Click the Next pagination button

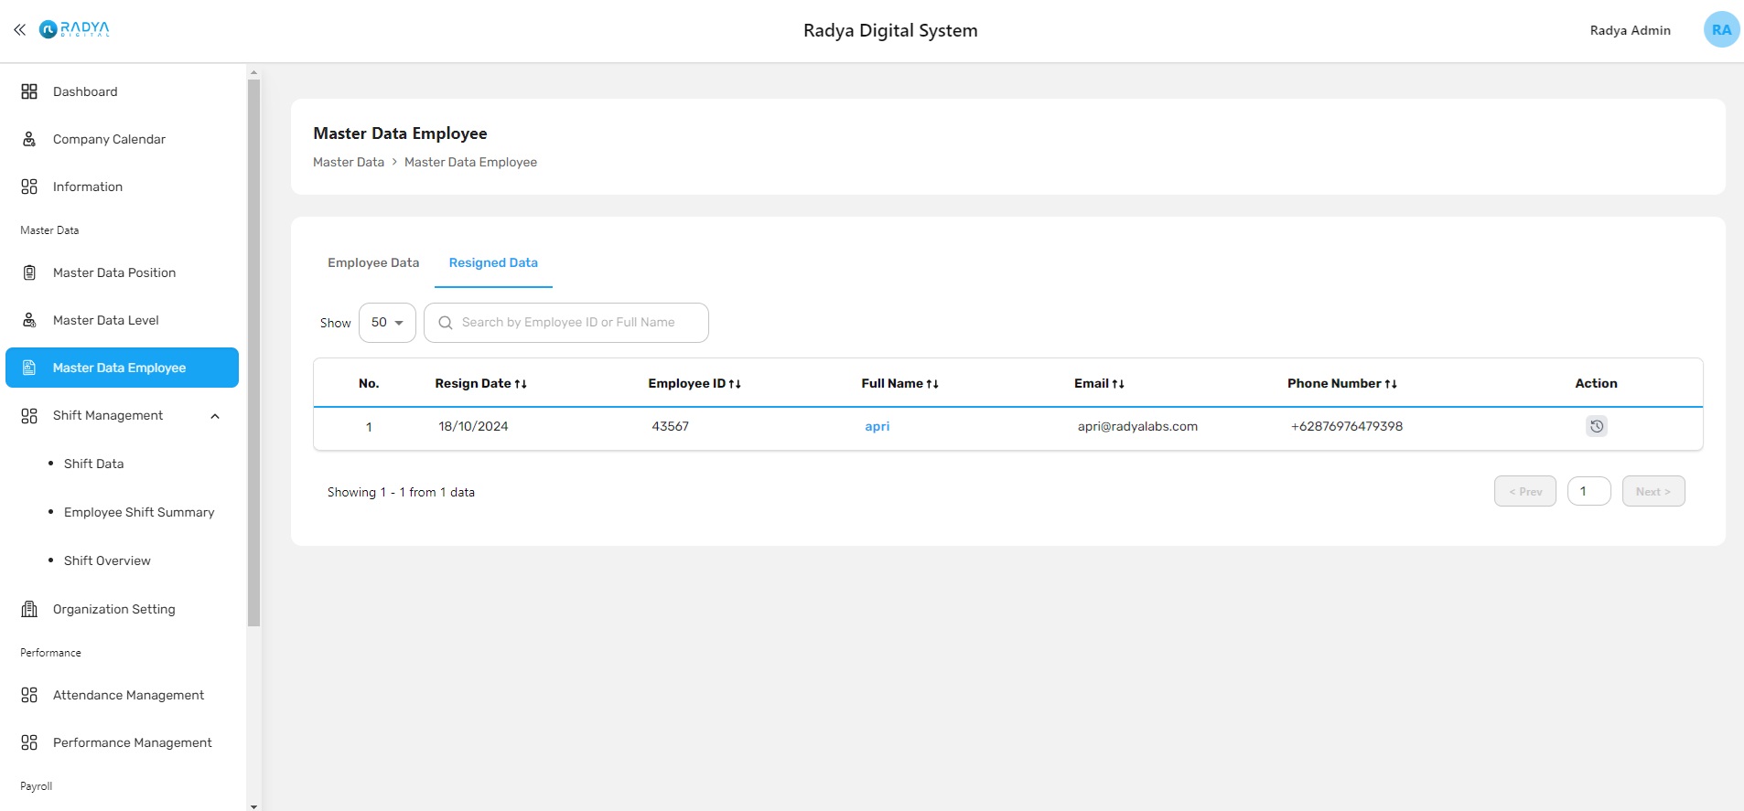point(1652,492)
